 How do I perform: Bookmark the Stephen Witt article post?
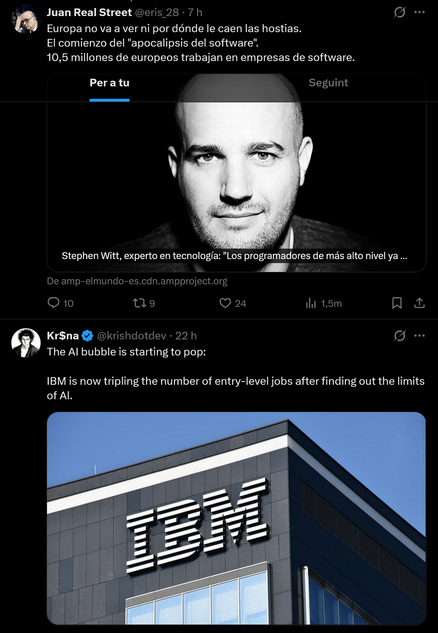click(397, 303)
